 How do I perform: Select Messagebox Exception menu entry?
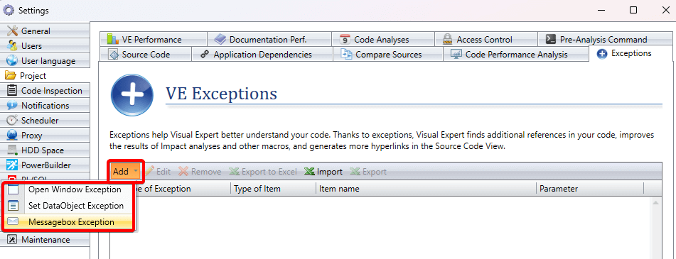coord(69,222)
